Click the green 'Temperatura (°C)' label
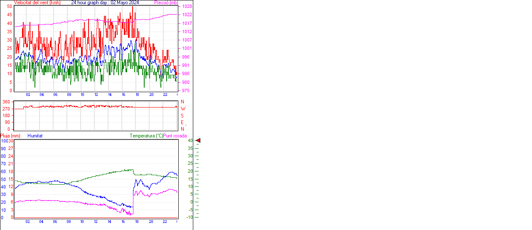The image size is (532, 230). coord(146,136)
